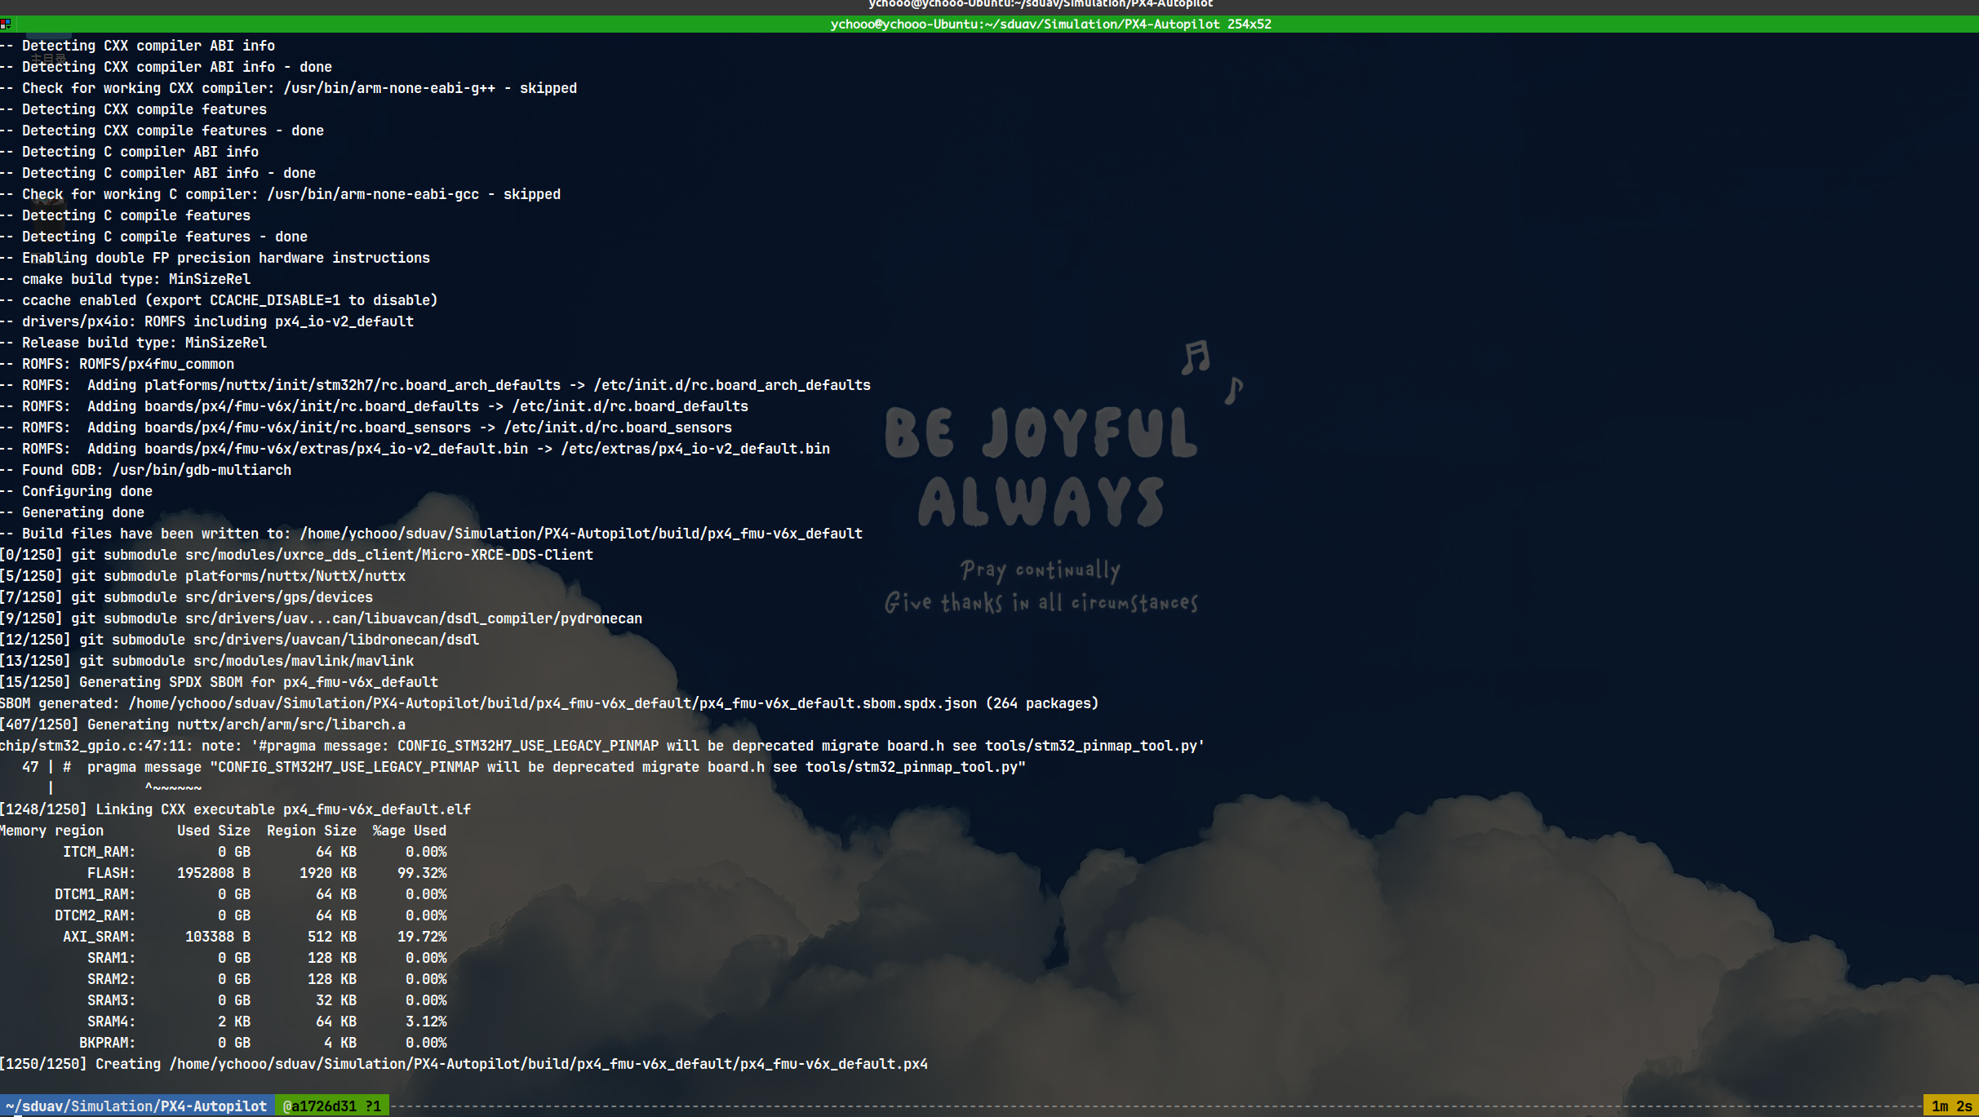Screen dimensions: 1979x1117
Task: Click the BKPRAM memory row label
Action: click(107, 1043)
